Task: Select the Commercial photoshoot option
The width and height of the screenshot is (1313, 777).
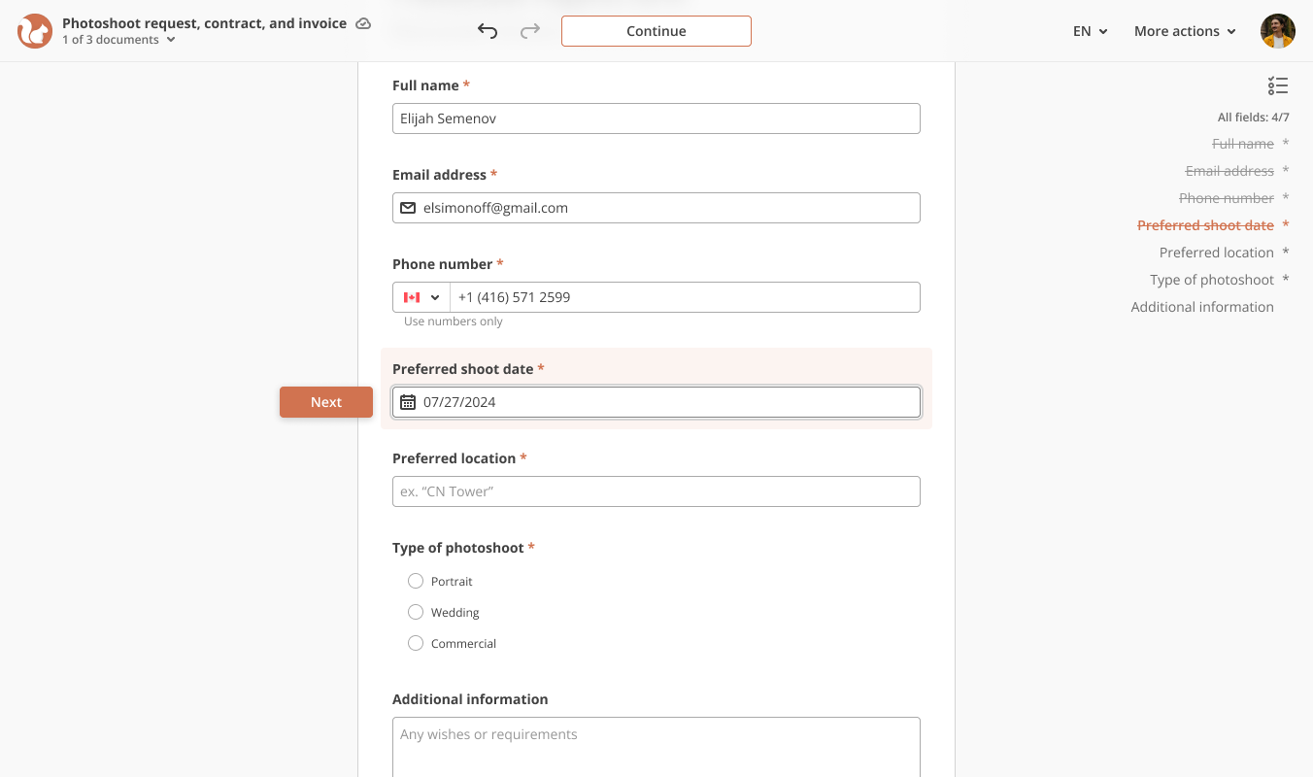Action: tap(416, 643)
